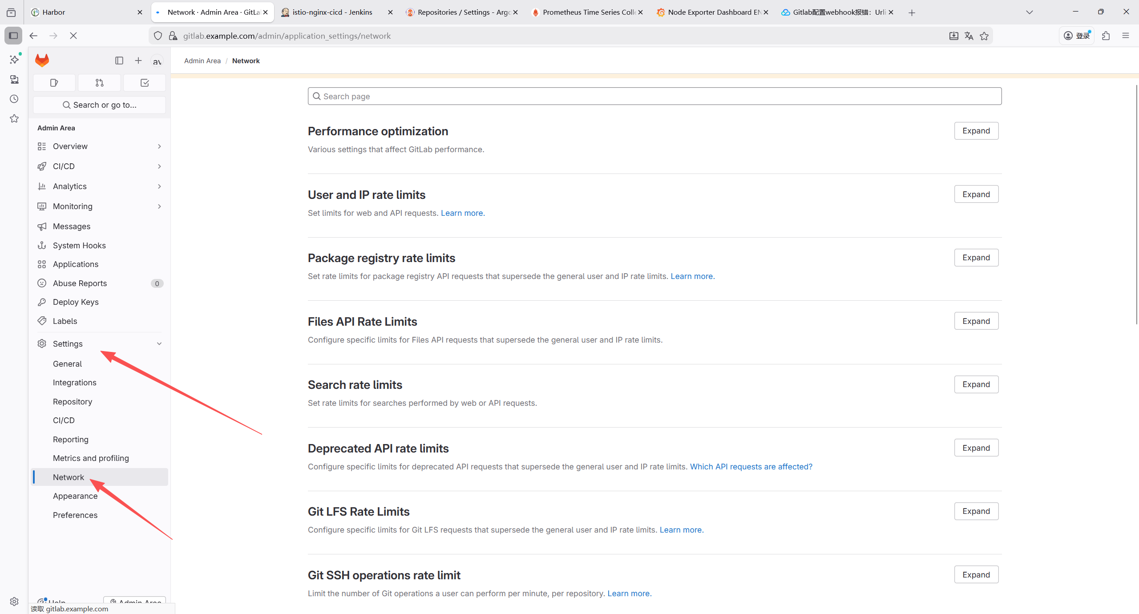Click the GitLab fox logo

(42, 61)
